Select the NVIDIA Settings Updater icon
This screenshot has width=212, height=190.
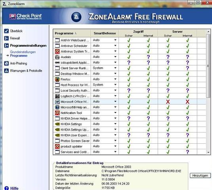tap(57, 130)
